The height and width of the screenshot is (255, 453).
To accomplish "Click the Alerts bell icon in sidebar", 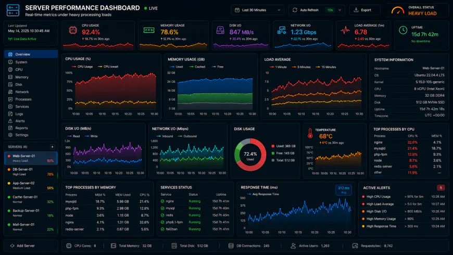I will 10,121.
